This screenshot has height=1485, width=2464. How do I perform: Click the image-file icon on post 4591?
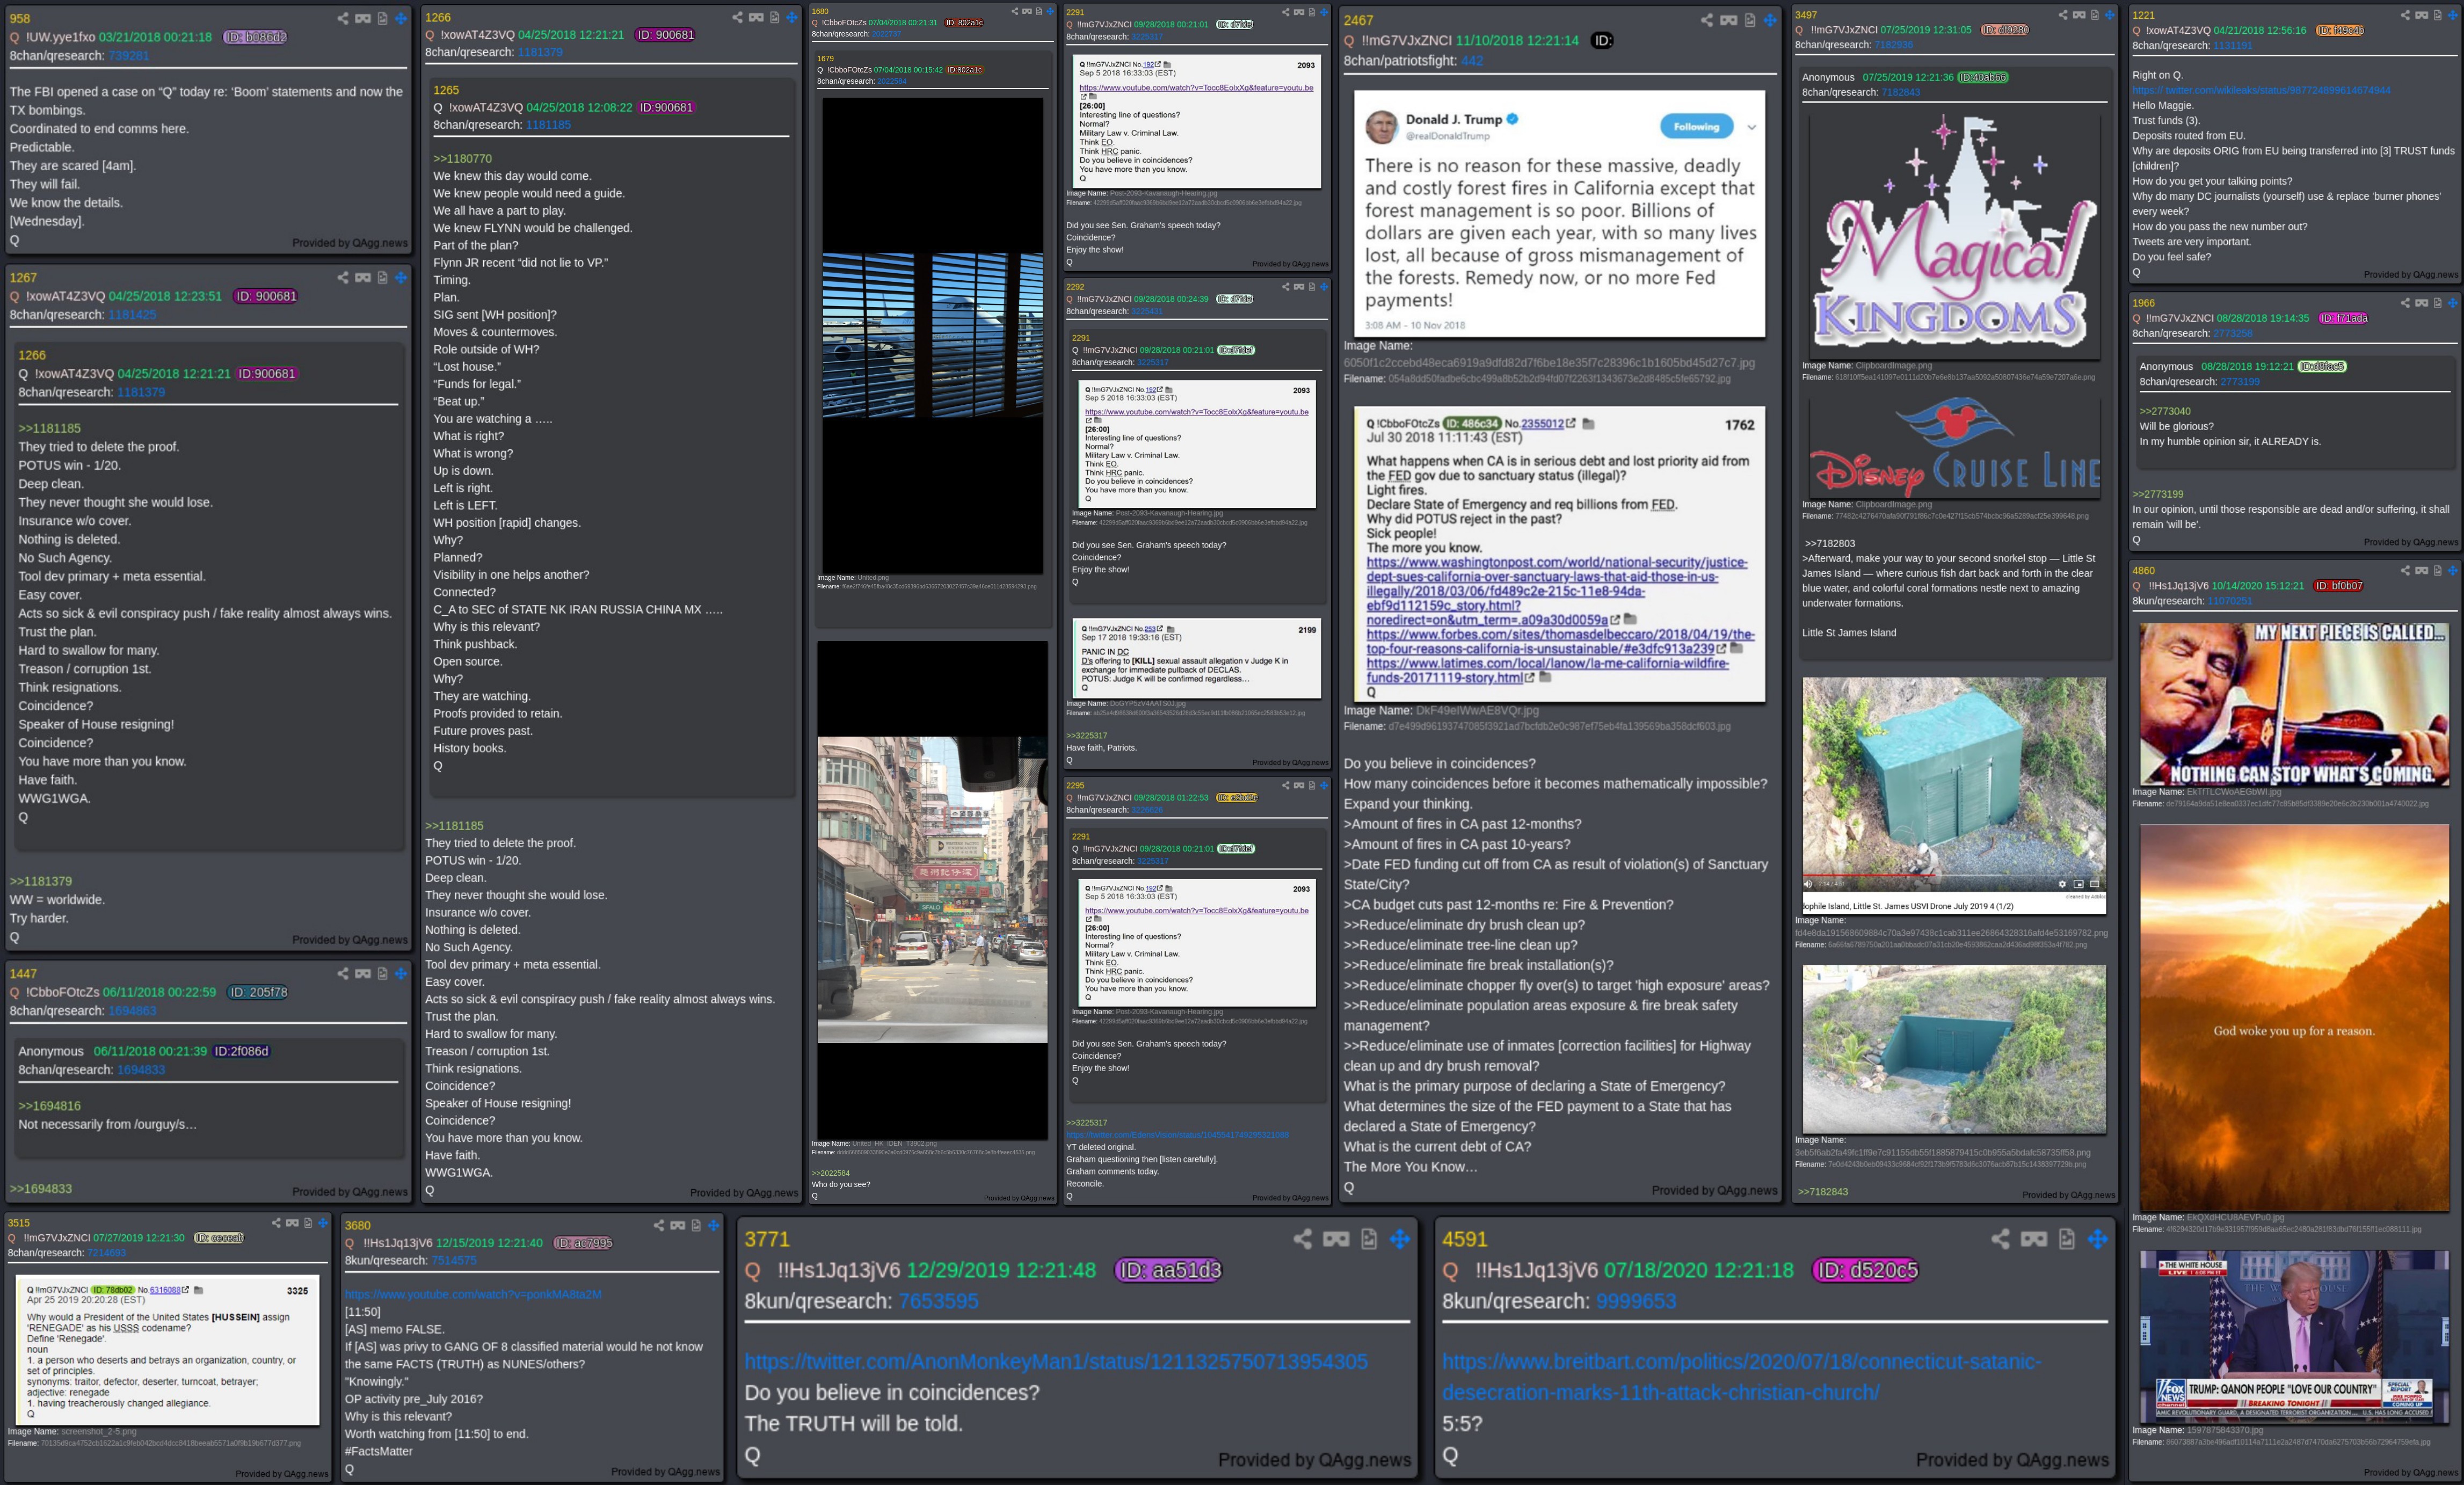click(x=2067, y=1239)
